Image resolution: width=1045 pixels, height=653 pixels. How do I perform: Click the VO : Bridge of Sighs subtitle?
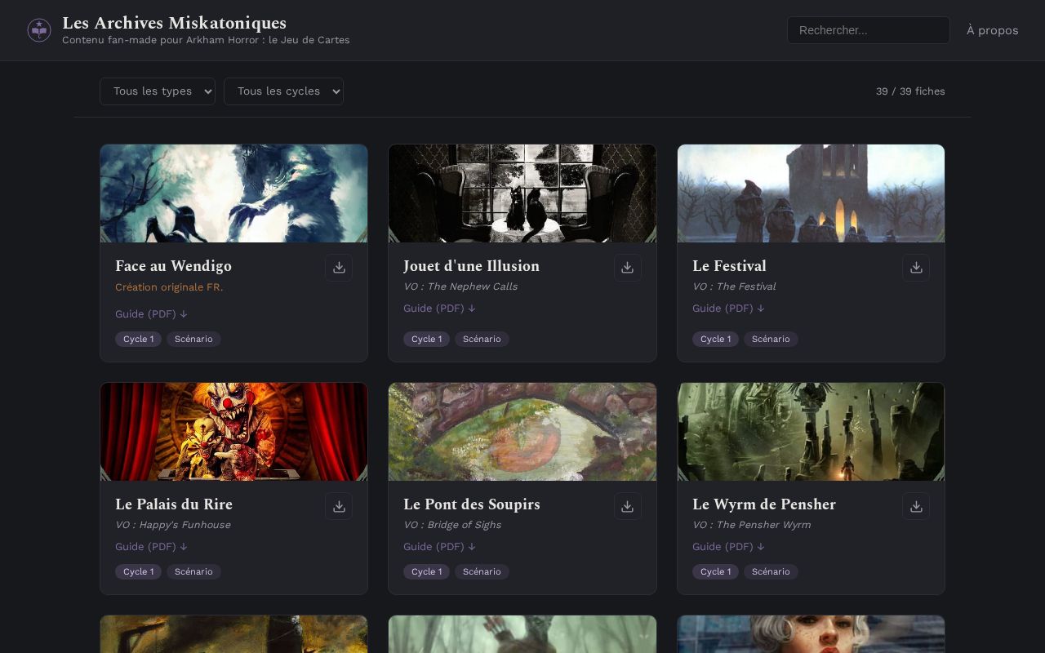coord(452,525)
